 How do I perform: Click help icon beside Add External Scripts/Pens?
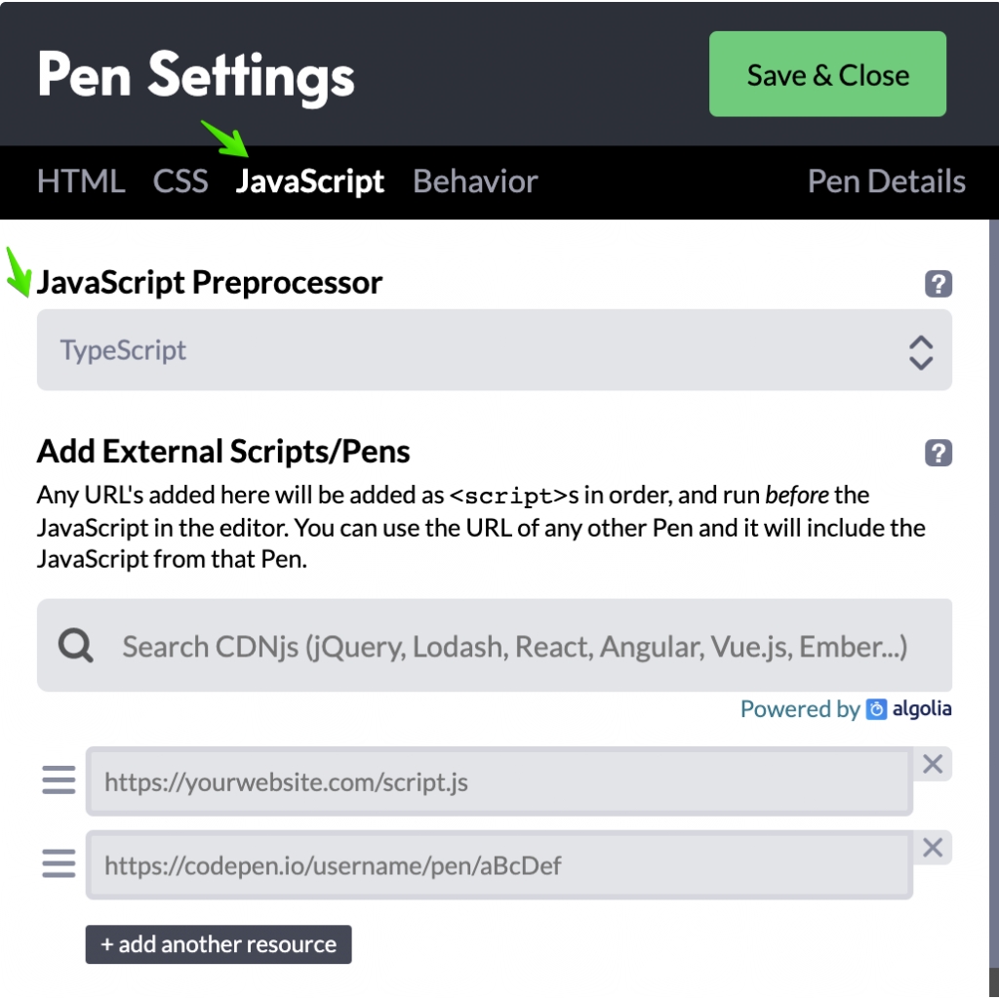[x=938, y=453]
